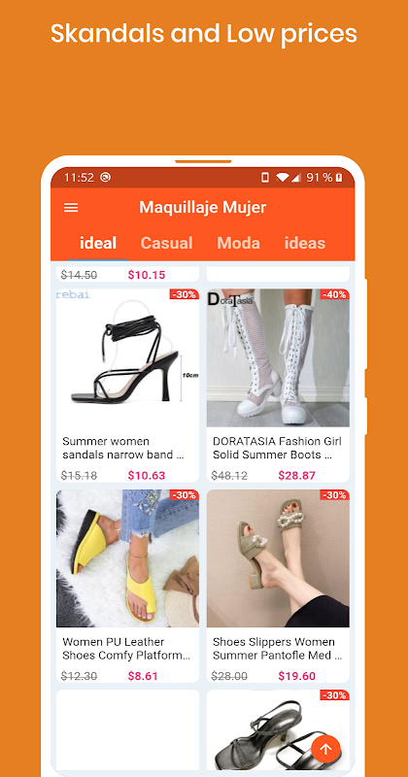This screenshot has width=408, height=777.
Task: Switch to the Moda tab
Action: [x=238, y=243]
